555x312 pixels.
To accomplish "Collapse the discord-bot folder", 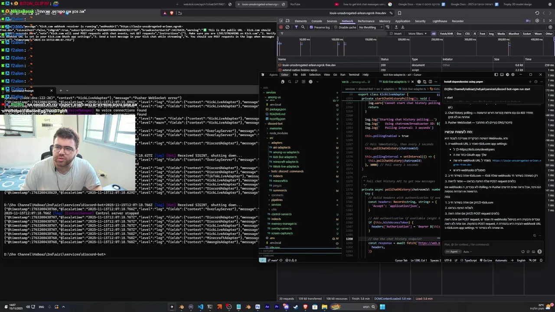I will pyautogui.click(x=275, y=123).
